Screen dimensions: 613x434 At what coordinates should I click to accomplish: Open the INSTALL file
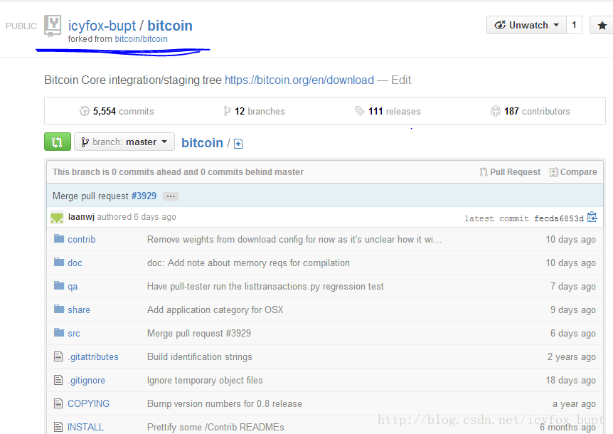click(x=85, y=427)
